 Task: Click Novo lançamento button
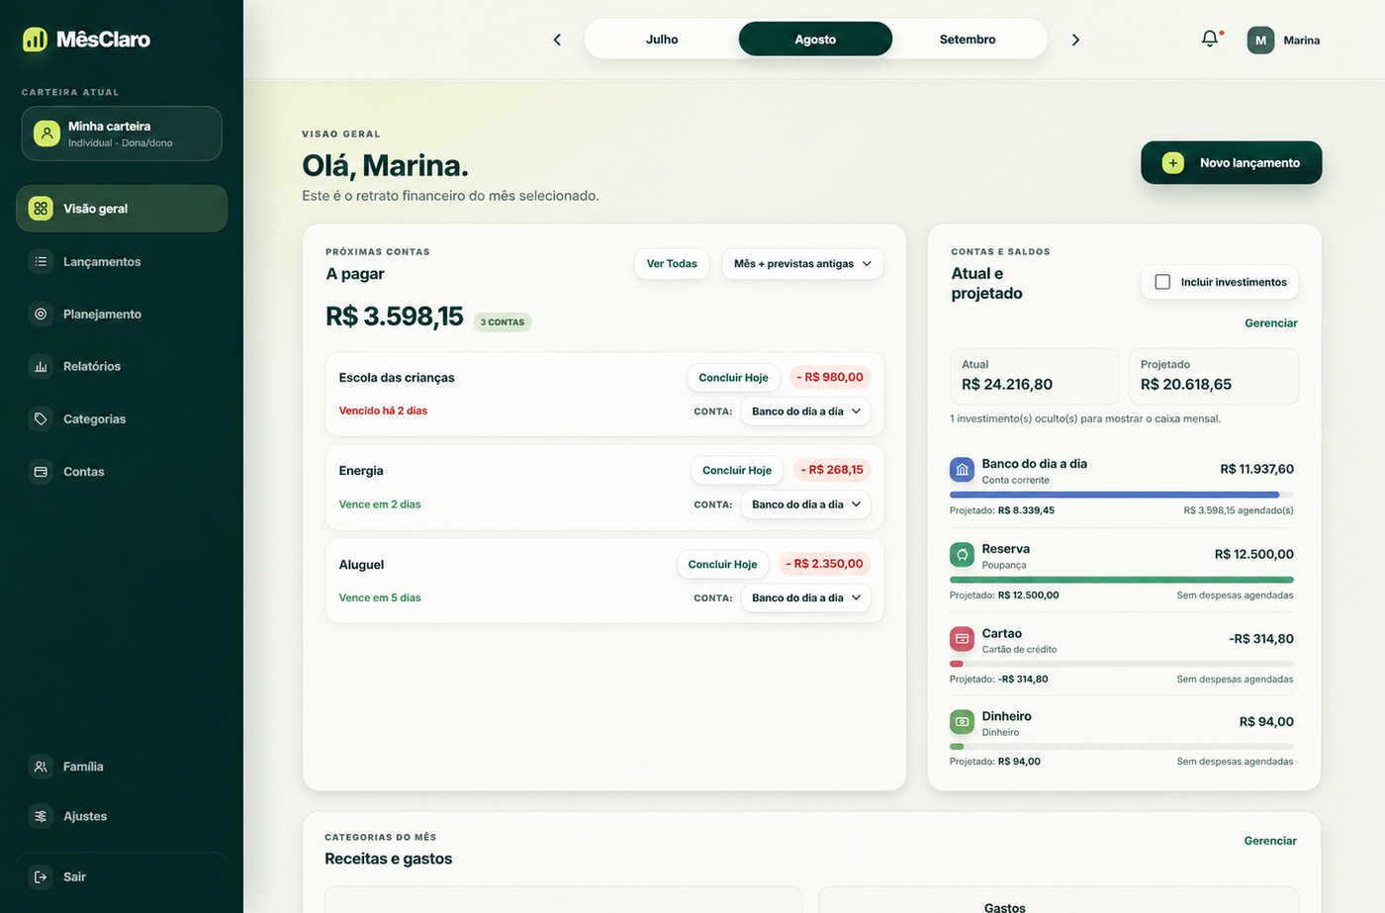1232,163
